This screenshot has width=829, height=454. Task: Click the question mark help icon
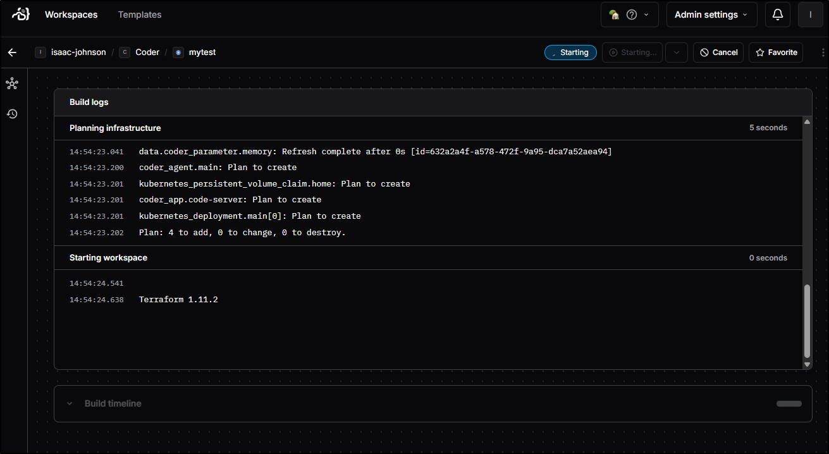pos(631,15)
